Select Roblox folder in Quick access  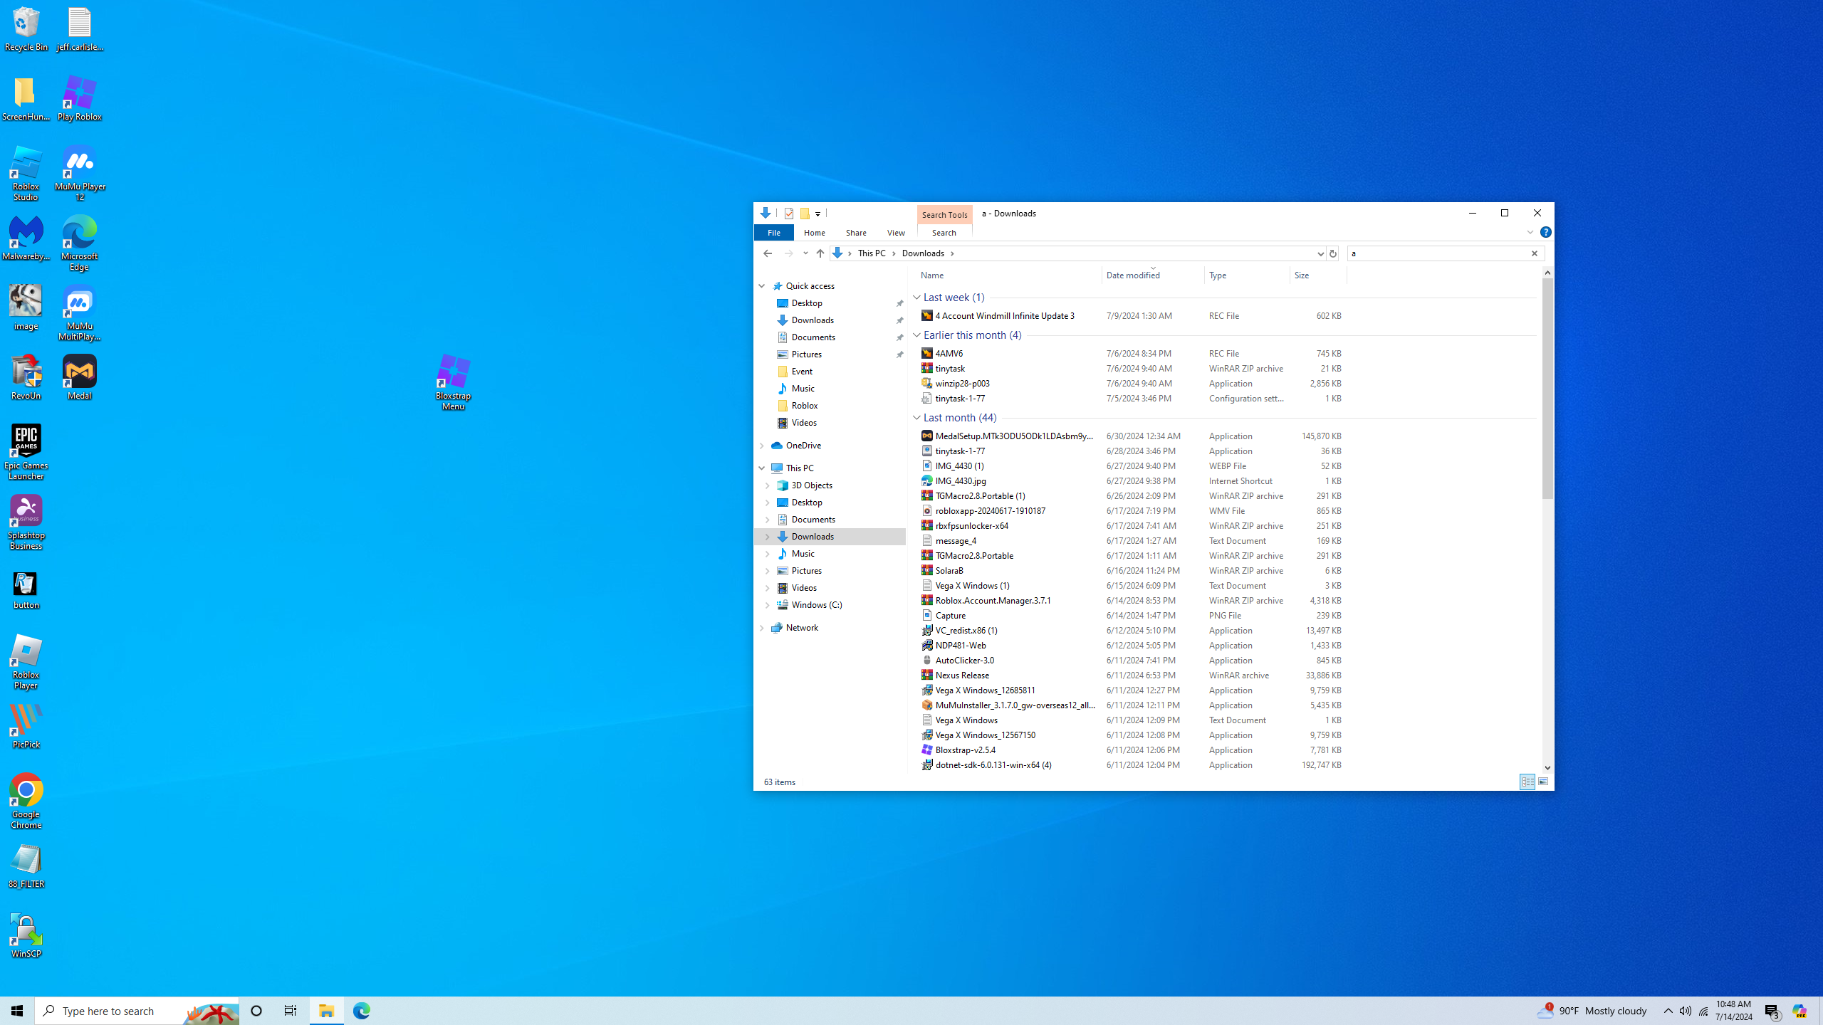(x=804, y=406)
